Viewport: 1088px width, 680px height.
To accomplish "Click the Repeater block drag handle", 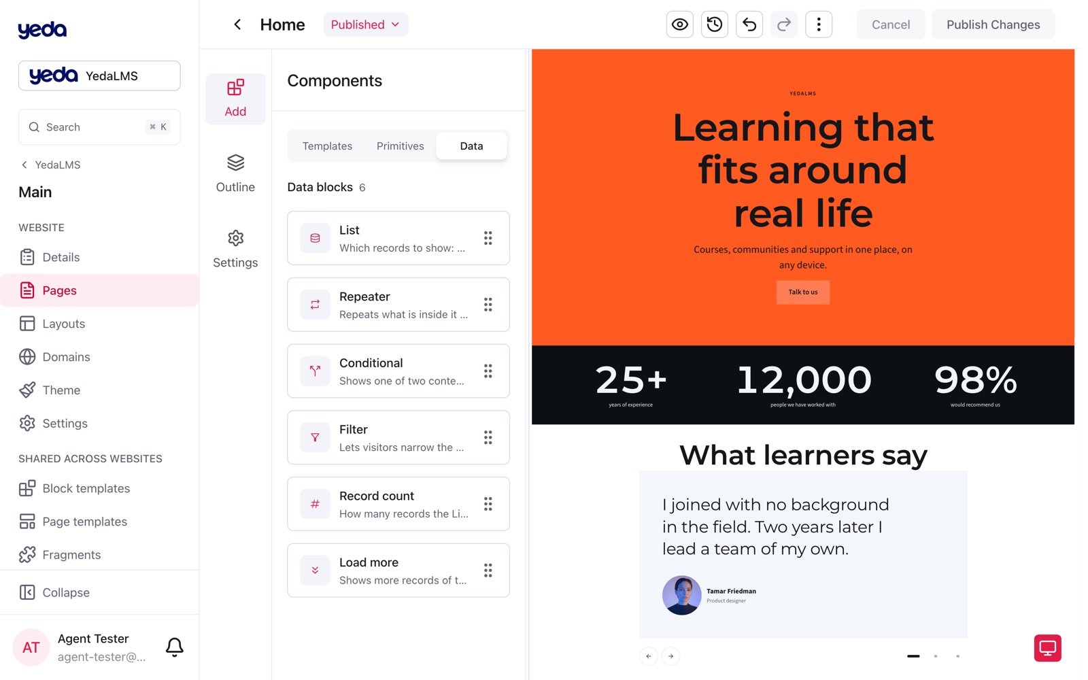I will (x=488, y=305).
